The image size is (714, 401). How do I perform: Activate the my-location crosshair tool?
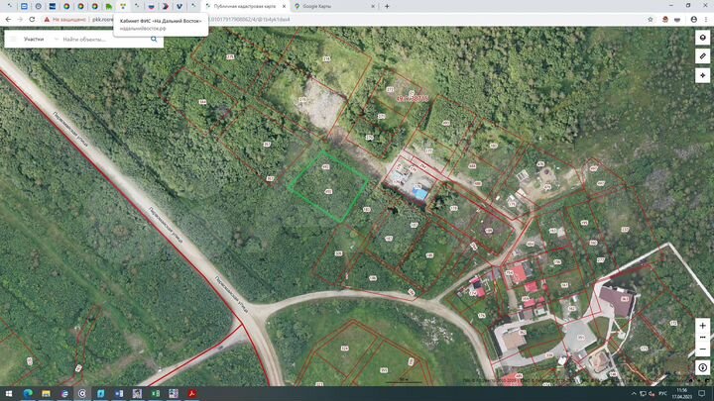(702, 75)
